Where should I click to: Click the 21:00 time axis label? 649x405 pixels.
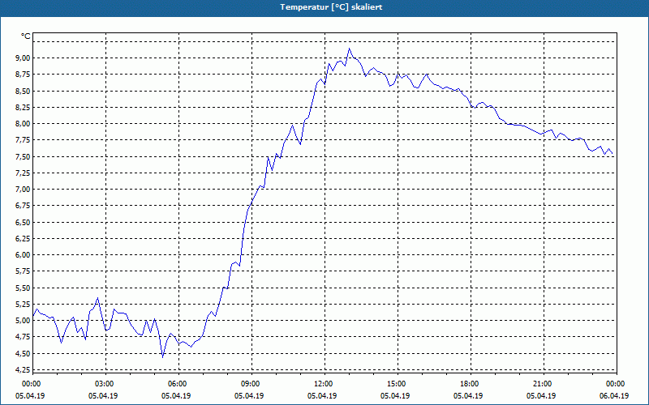(x=544, y=383)
